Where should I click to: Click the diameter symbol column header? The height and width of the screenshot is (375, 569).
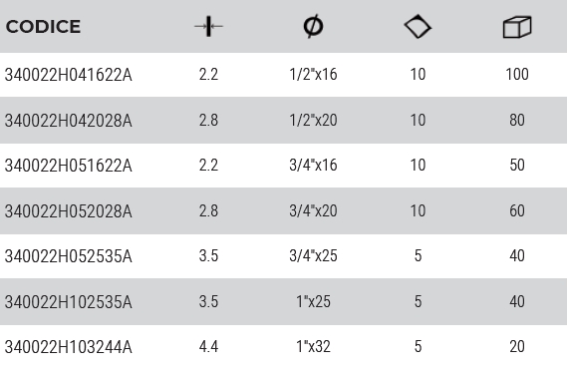coord(313,26)
